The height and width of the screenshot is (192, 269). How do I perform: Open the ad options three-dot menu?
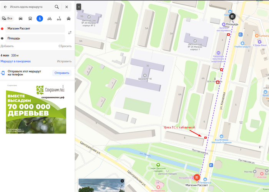[63, 86]
